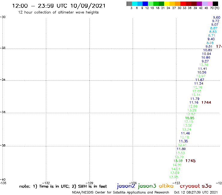This screenshot has height=195, width=222.
Task: Choose the orange swatch in the legend bar
Action: pos(178,4)
